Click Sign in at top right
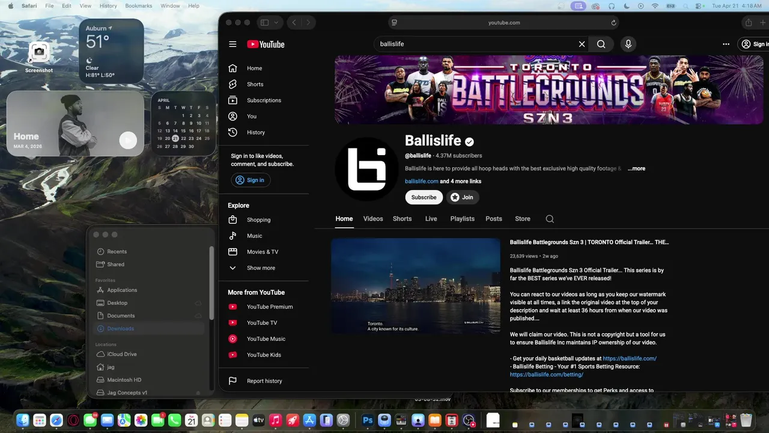Screen dimensions: 769x433 754,44
